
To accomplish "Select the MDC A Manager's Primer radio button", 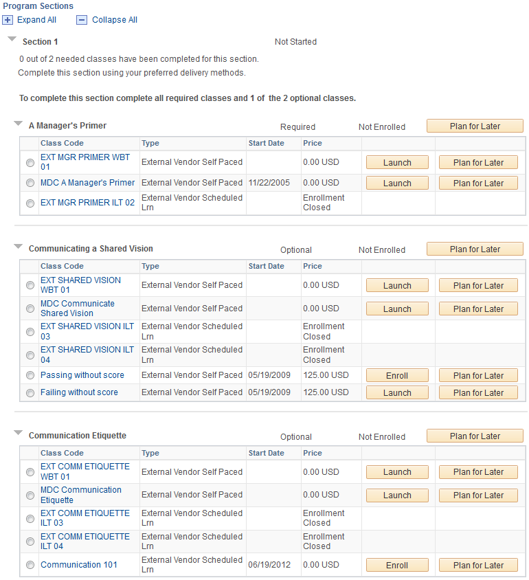I will (x=30, y=183).
